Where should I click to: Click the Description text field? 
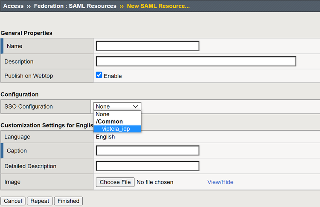pos(196,61)
